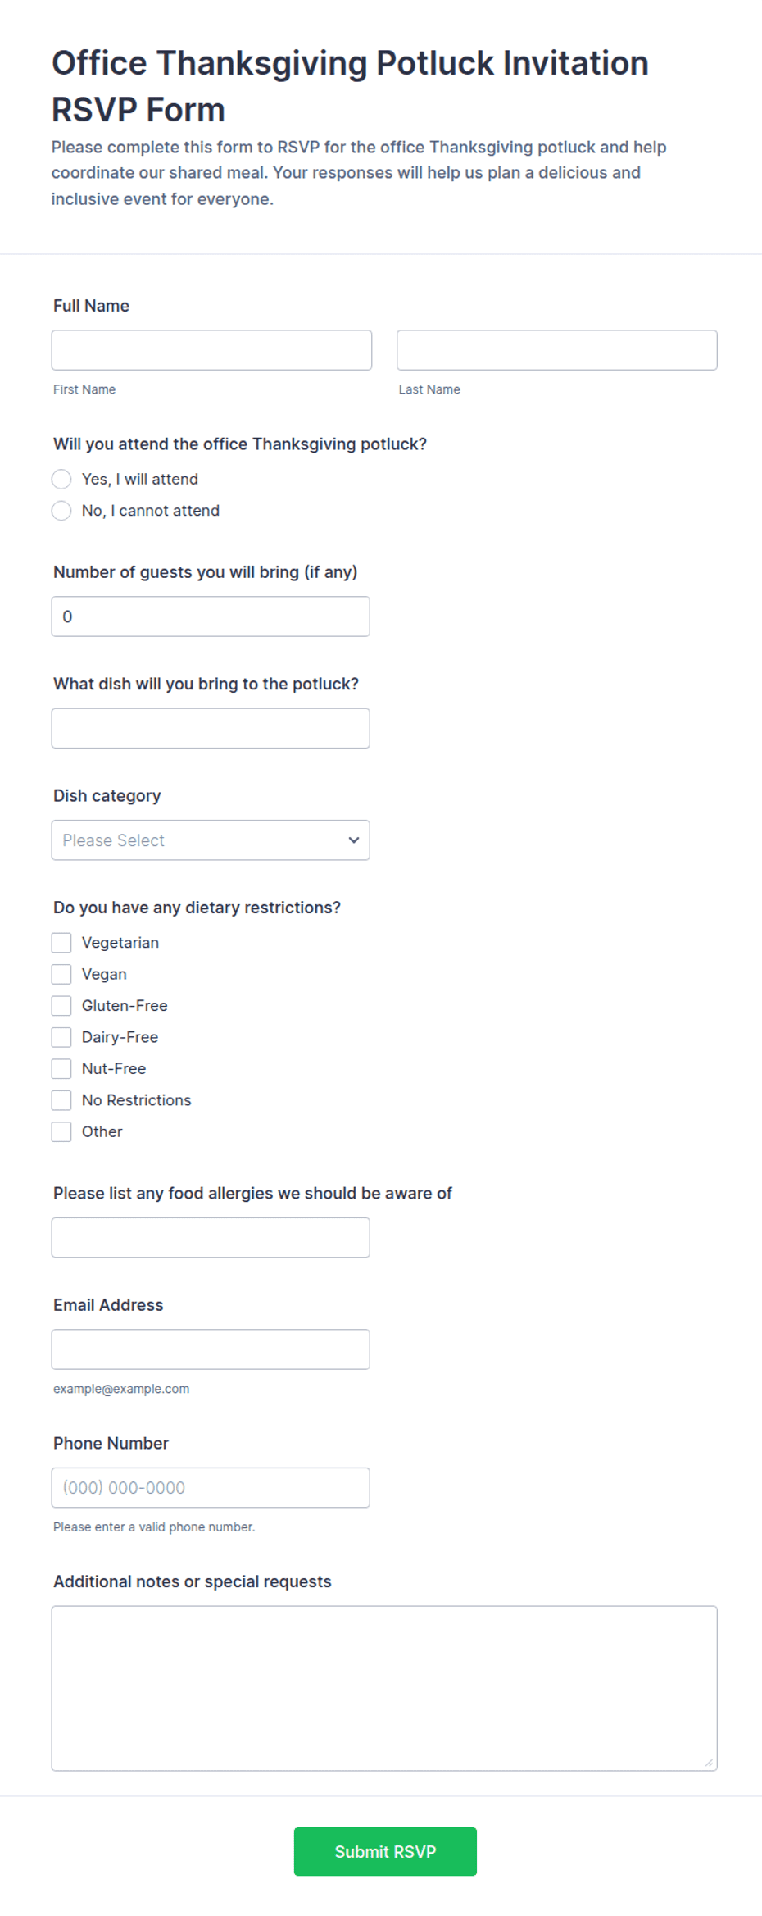762x1916 pixels.
Task: Click the Submit RSVP button
Action: point(385,1852)
